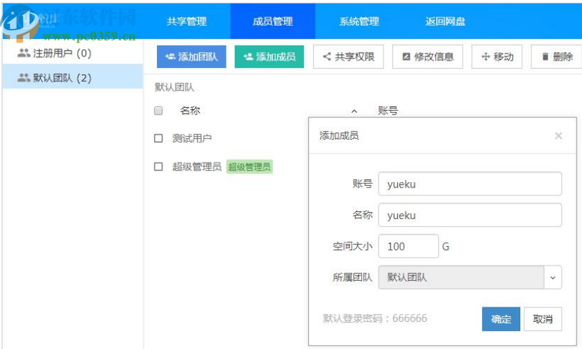Toggle the sort arrow by 名称 column
The height and width of the screenshot is (349, 582).
coord(354,111)
